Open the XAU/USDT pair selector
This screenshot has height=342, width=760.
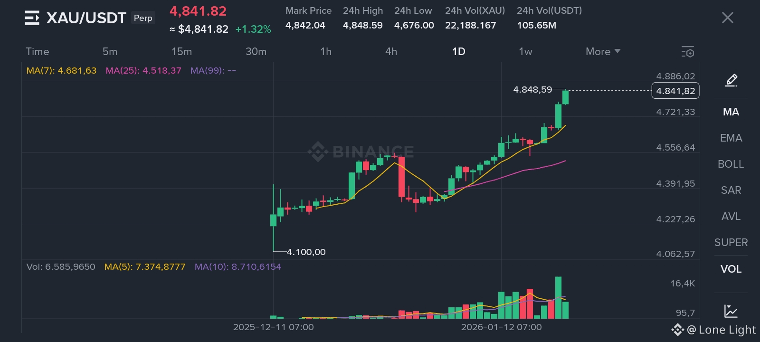86,18
